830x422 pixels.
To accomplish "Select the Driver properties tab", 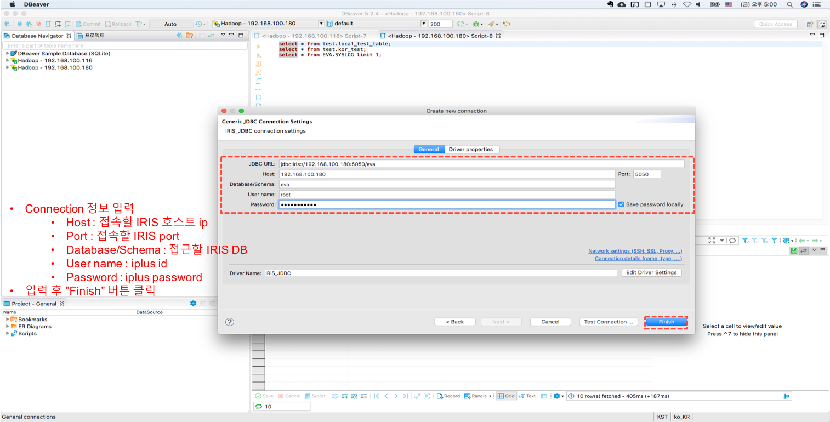I will pyautogui.click(x=471, y=149).
